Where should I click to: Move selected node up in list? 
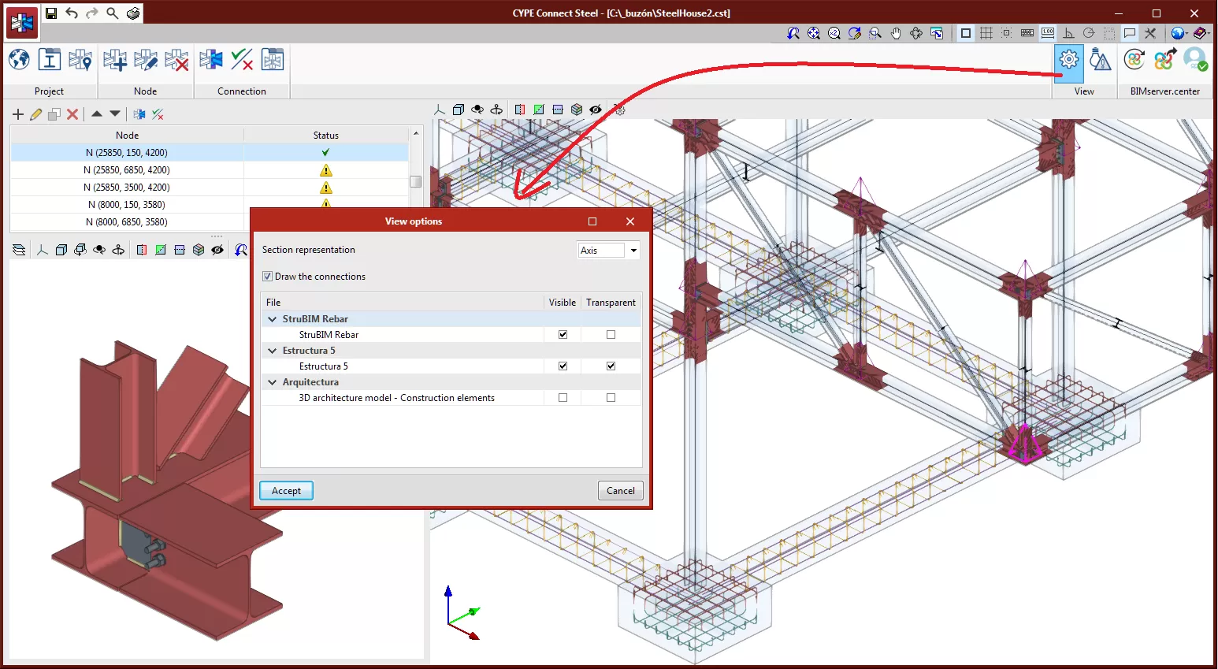coord(97,114)
